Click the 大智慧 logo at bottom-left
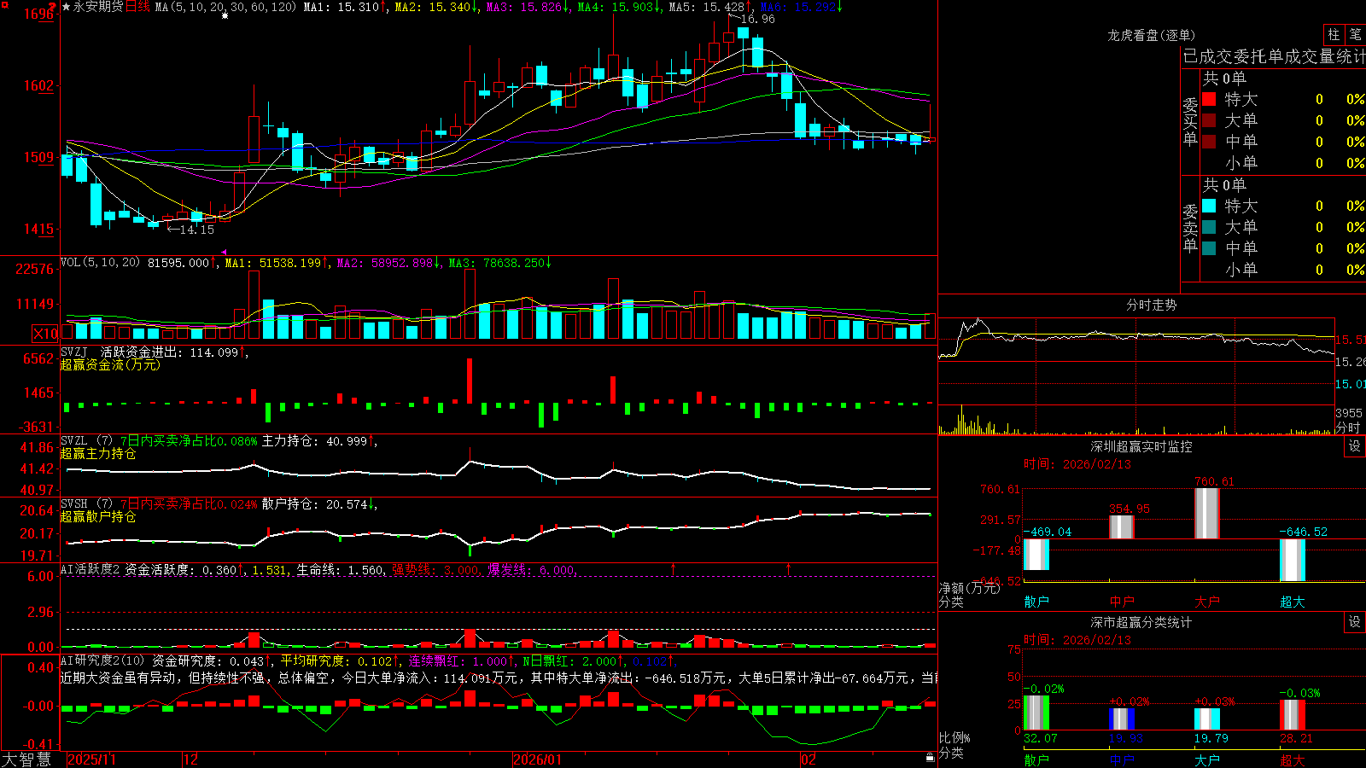This screenshot has width=1366, height=768. [x=26, y=759]
